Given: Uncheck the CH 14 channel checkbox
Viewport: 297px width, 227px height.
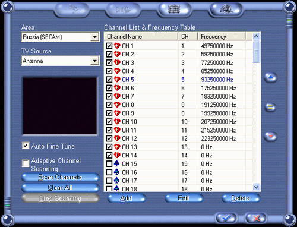Looking at the screenshot, I should pyautogui.click(x=109, y=155).
